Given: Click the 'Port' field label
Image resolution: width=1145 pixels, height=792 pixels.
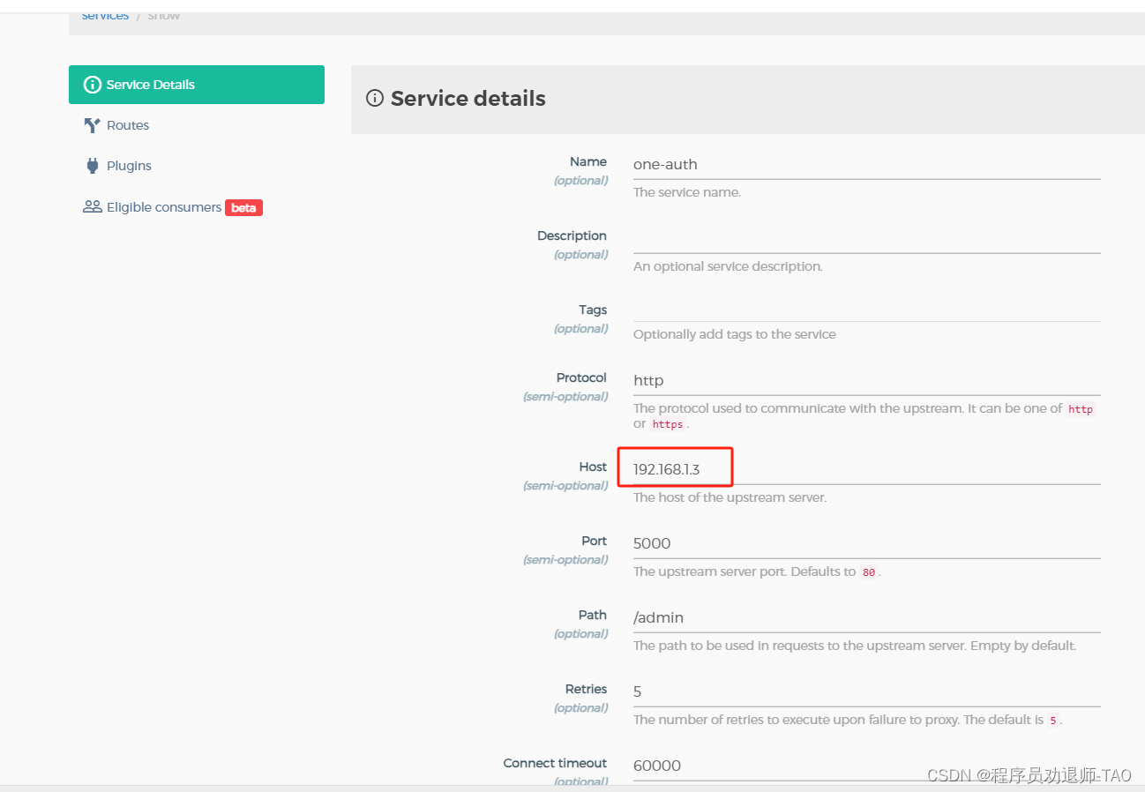Looking at the screenshot, I should pos(595,541).
